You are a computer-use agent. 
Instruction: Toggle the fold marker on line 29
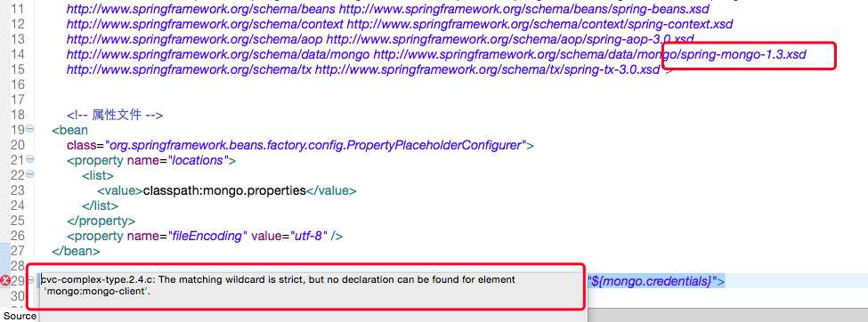pos(30,280)
